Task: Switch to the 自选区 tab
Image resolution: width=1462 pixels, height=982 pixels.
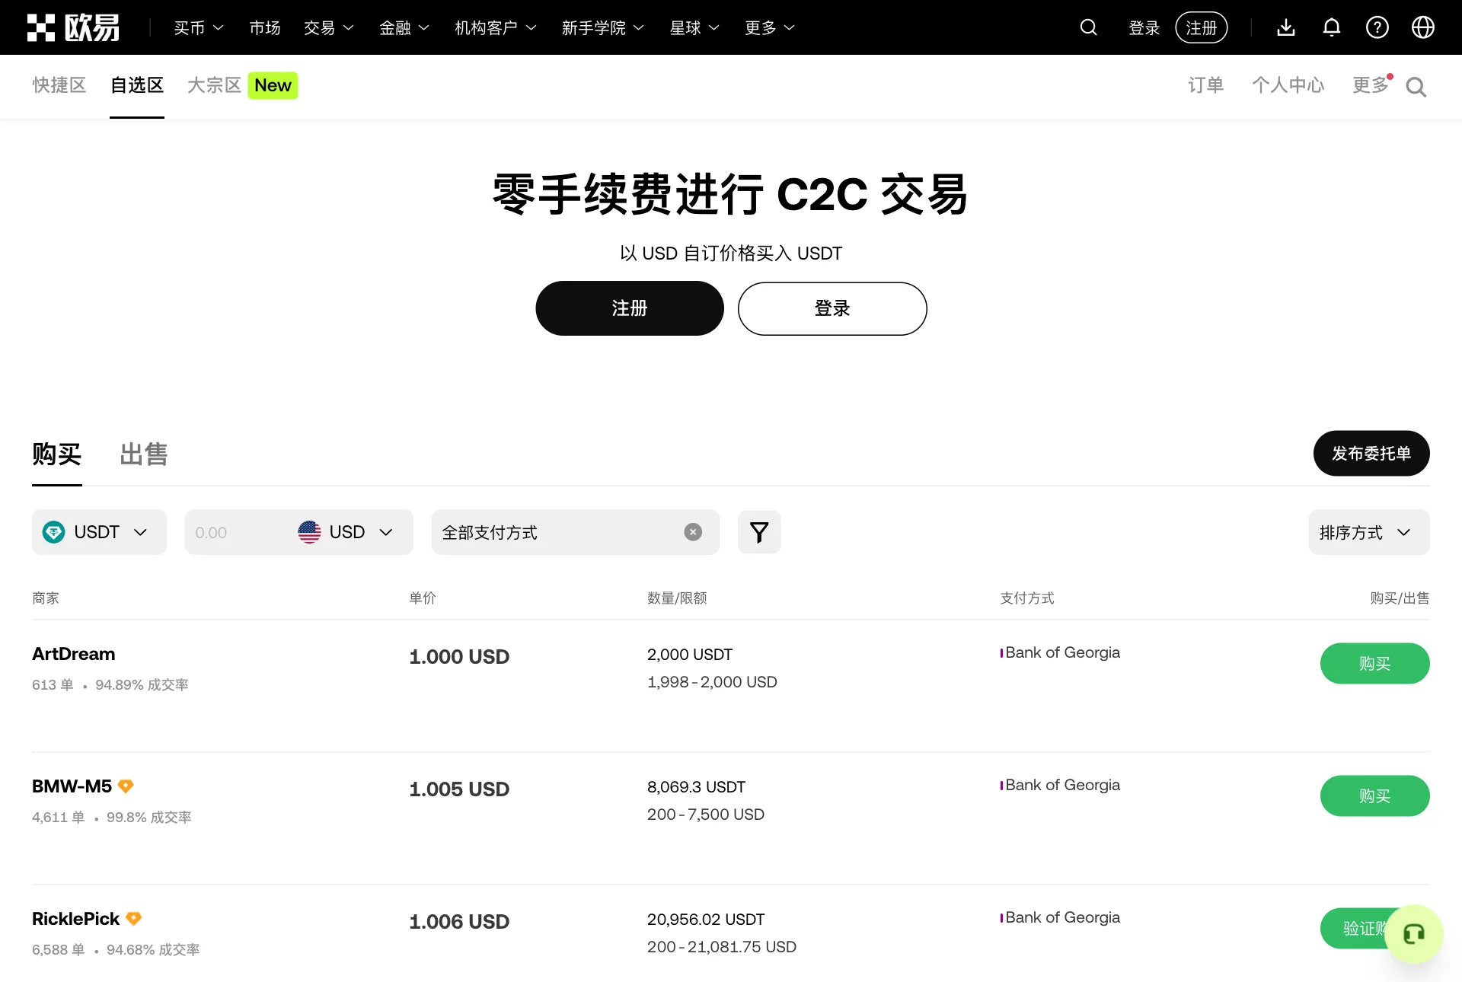Action: (x=137, y=85)
